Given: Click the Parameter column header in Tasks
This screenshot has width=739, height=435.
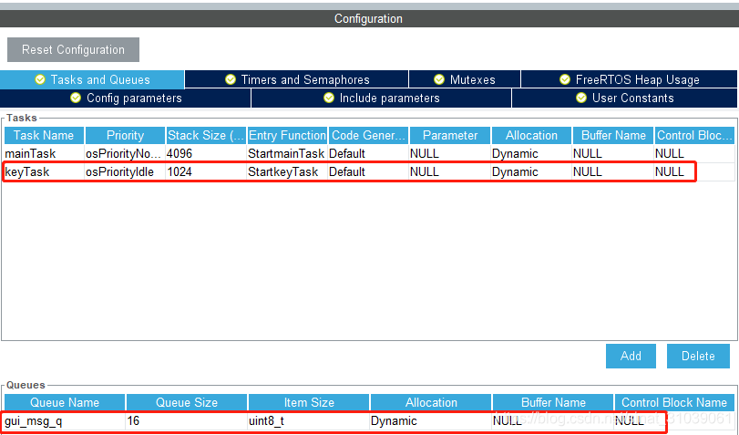Looking at the screenshot, I should [450, 135].
